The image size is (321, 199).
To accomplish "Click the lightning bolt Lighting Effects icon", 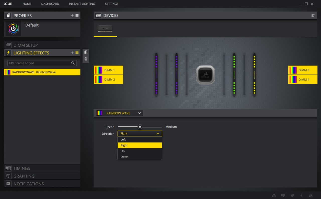I will click(x=8, y=53).
